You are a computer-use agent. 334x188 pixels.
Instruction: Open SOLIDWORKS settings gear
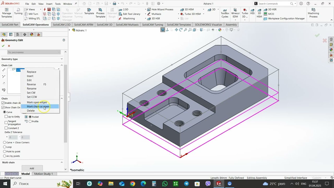159,4
